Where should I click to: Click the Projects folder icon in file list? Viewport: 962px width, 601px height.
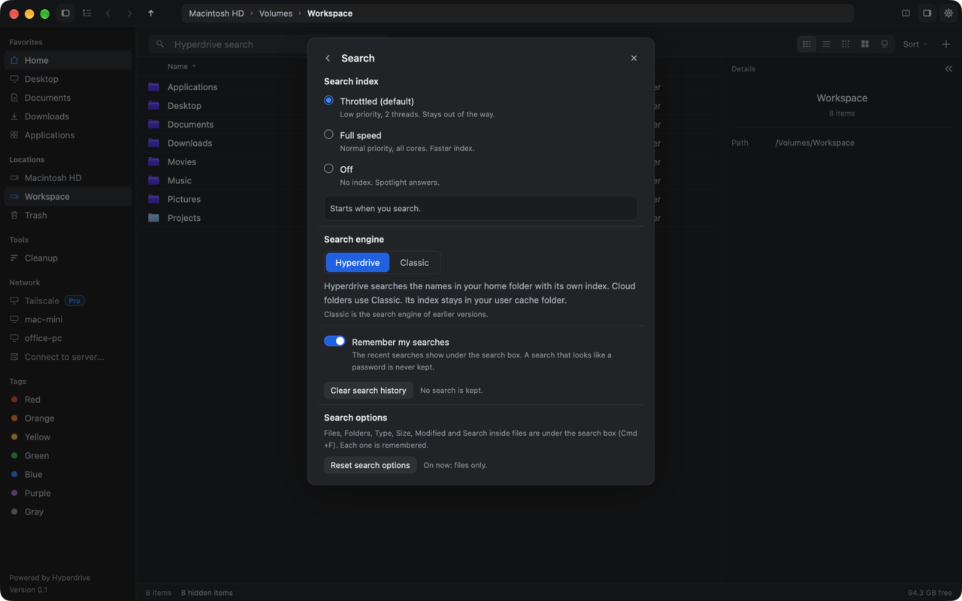154,218
